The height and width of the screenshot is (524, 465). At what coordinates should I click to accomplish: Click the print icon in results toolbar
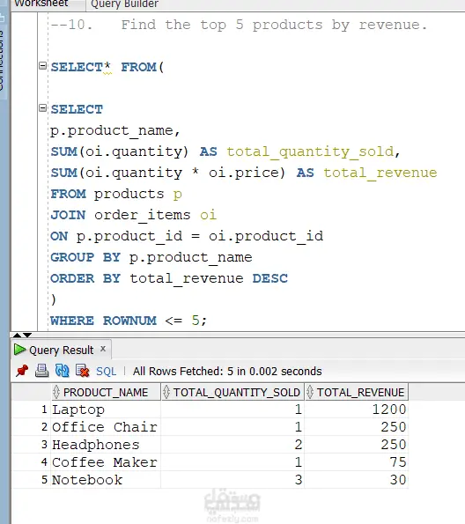41,371
